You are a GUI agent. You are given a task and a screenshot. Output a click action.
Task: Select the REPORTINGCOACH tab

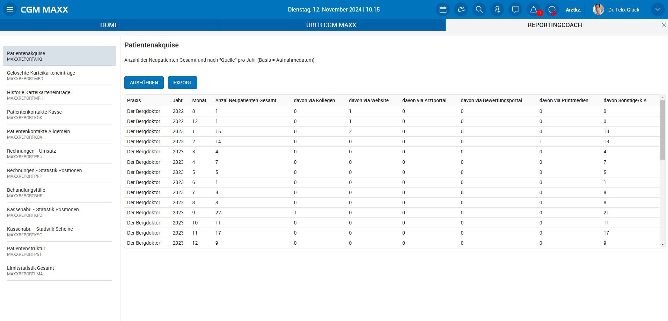click(555, 25)
